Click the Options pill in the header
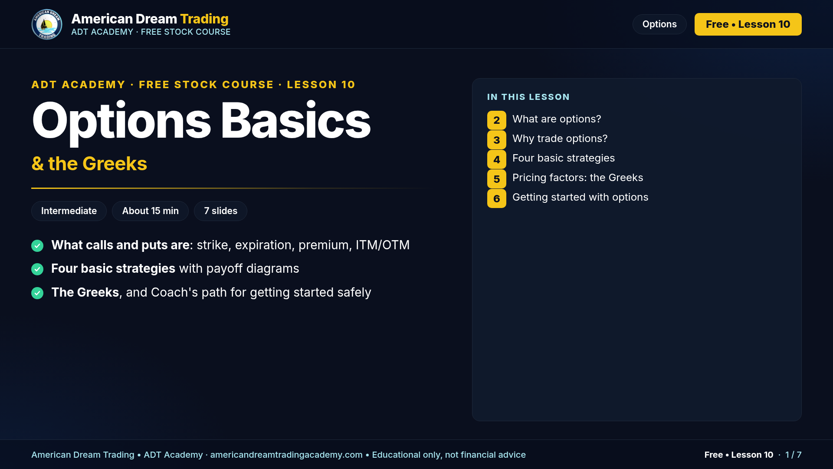This screenshot has height=469, width=833. pyautogui.click(x=659, y=24)
